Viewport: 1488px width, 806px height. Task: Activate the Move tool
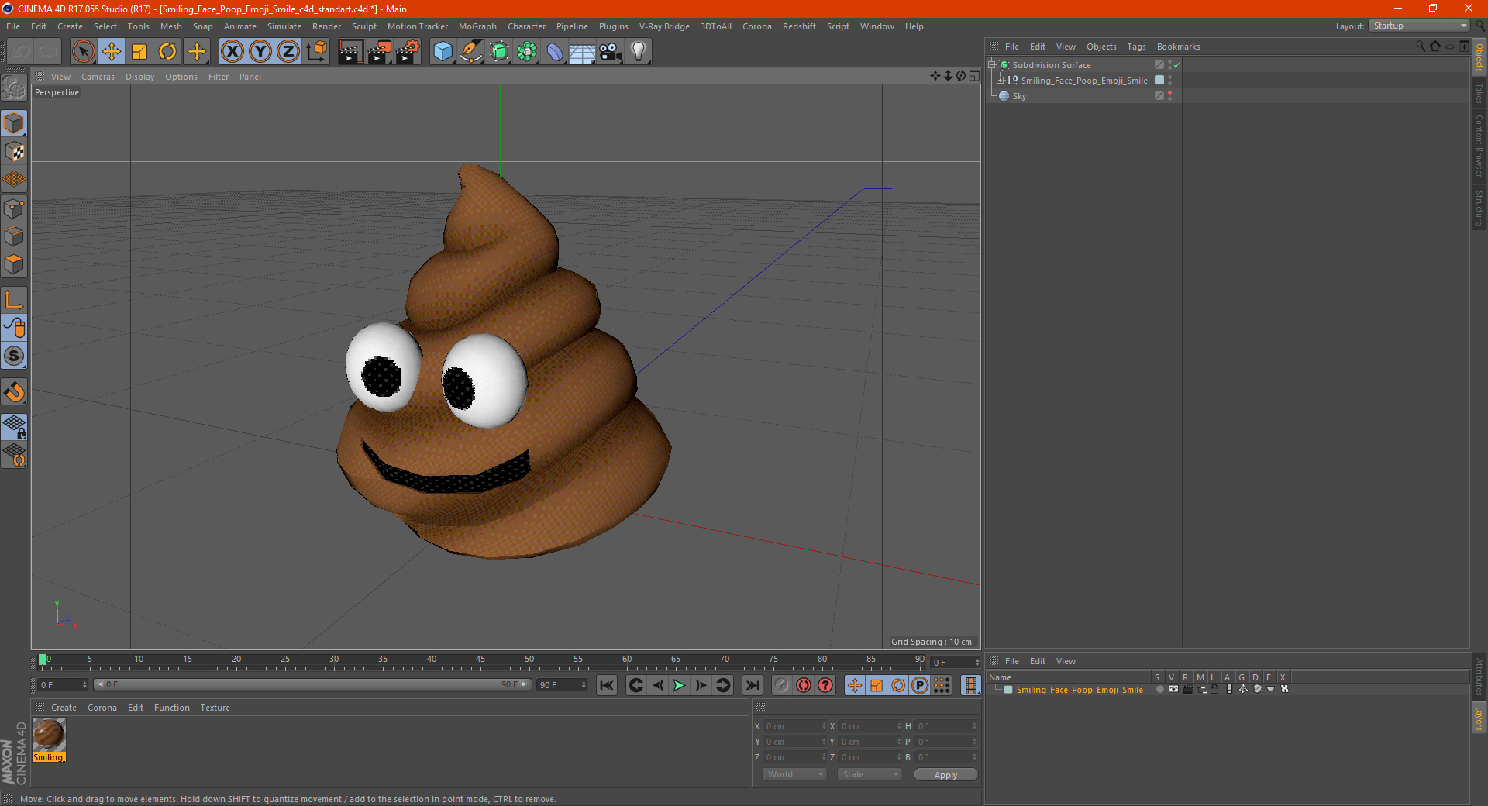point(112,52)
